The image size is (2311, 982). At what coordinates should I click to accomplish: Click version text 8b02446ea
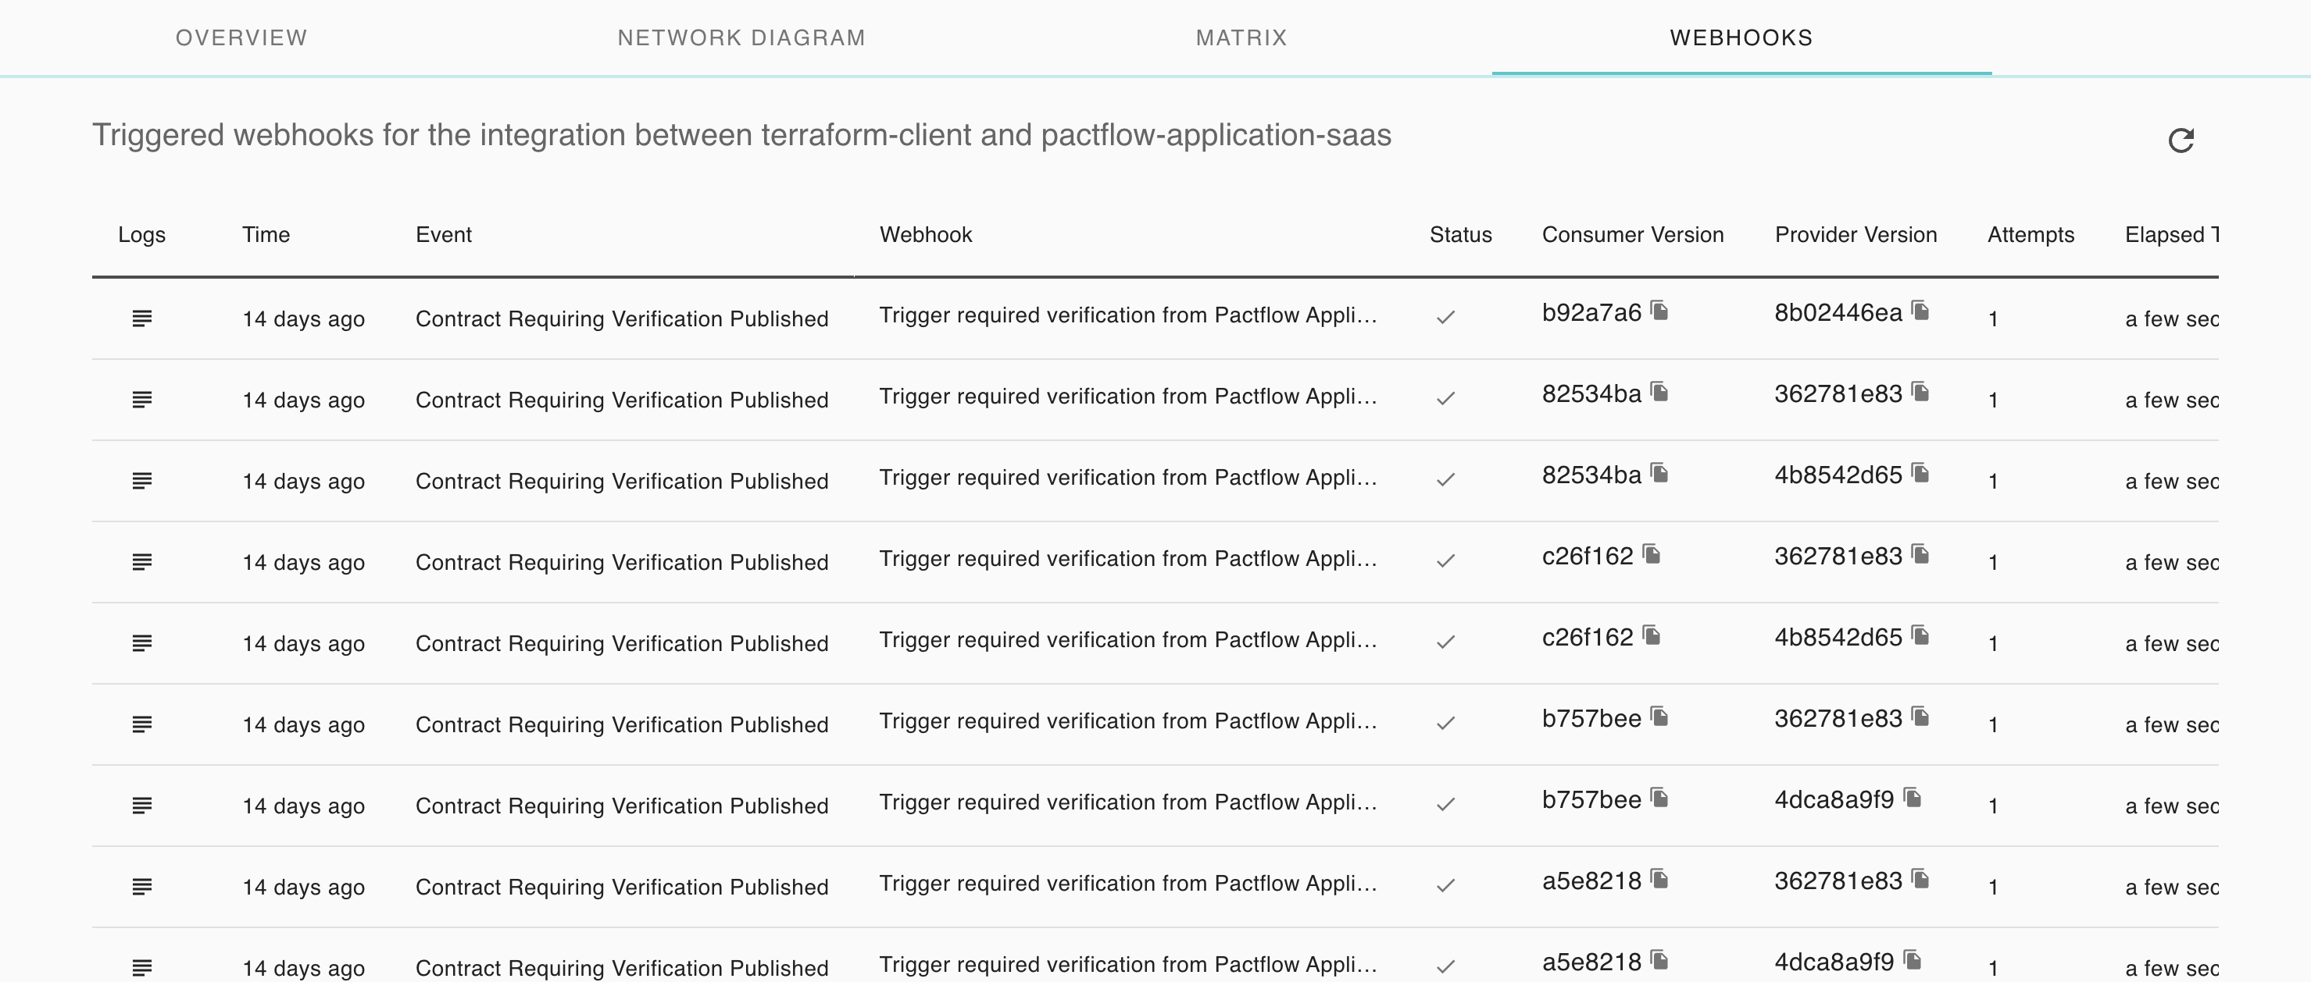pyautogui.click(x=1838, y=313)
